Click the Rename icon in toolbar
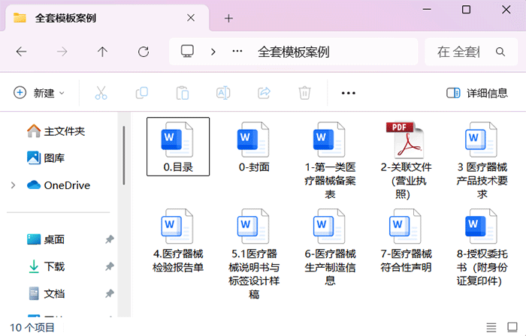The height and width of the screenshot is (336, 526). [x=222, y=93]
